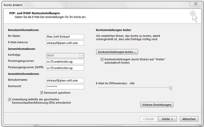The height and width of the screenshot is (127, 204).
Task: Click the Kontoeinstellungen testen heading text
Action: [x=114, y=30]
